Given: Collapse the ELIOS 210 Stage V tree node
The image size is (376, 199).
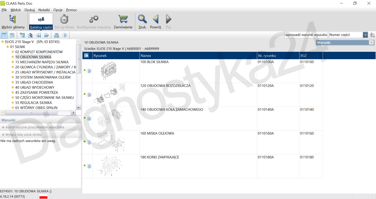Looking at the screenshot, I should pyautogui.click(x=2, y=42).
